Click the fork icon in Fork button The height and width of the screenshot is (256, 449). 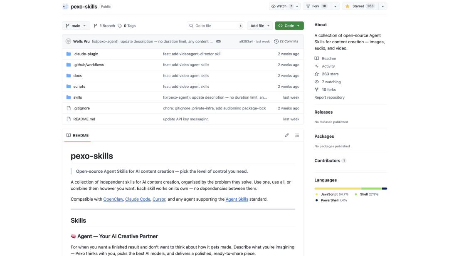(308, 6)
